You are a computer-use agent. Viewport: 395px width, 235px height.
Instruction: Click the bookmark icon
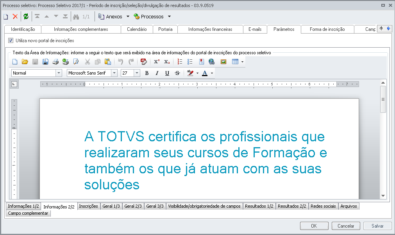(202, 62)
